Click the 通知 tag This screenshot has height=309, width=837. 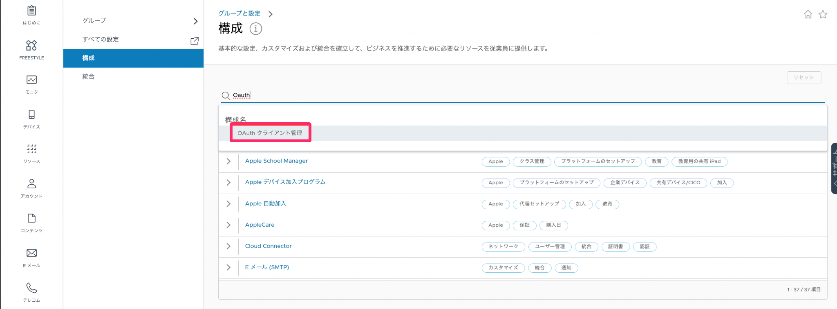click(x=566, y=268)
